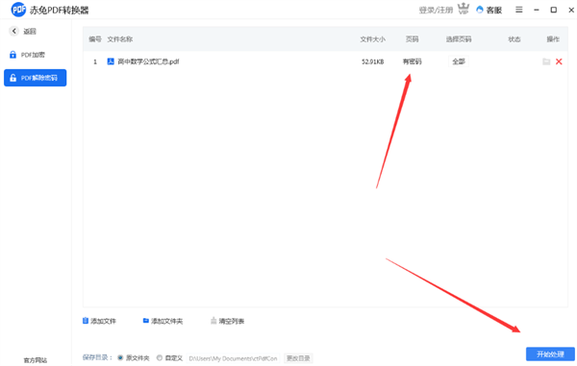Minimize the converter window
Image resolution: width=577 pixels, height=366 pixels.
pos(537,10)
